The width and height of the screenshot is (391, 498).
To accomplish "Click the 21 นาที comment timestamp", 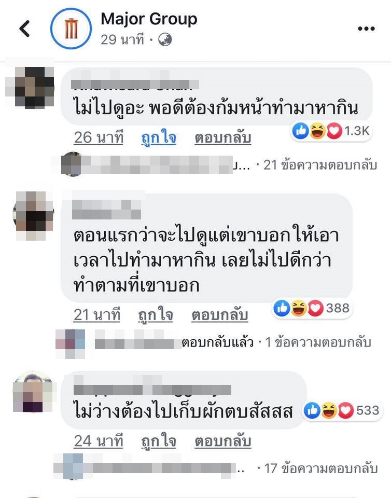I will (97, 315).
